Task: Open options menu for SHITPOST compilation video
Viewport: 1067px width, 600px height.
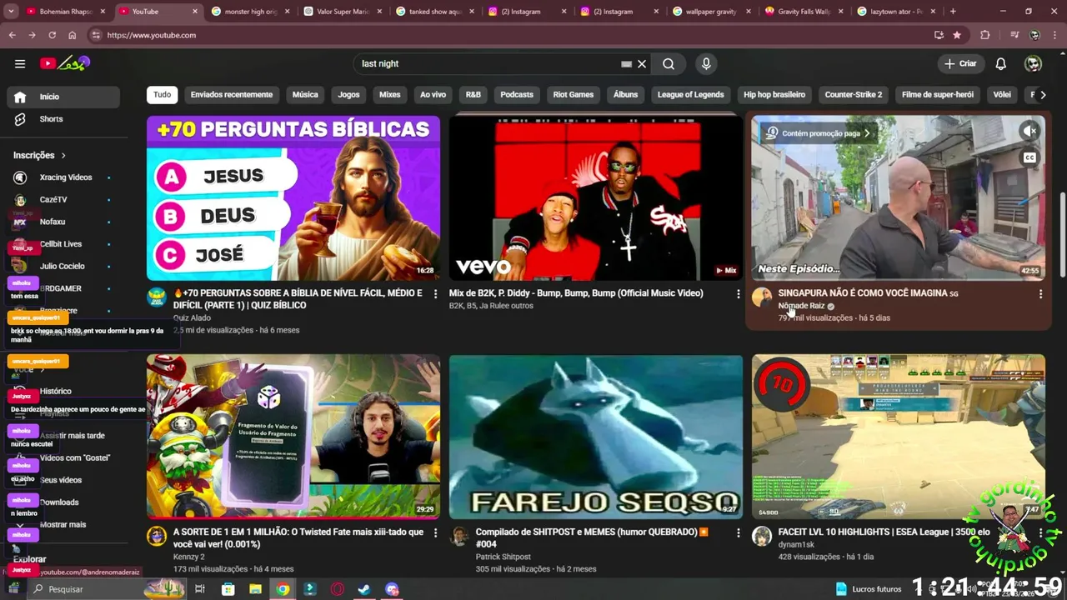Action: tap(738, 532)
